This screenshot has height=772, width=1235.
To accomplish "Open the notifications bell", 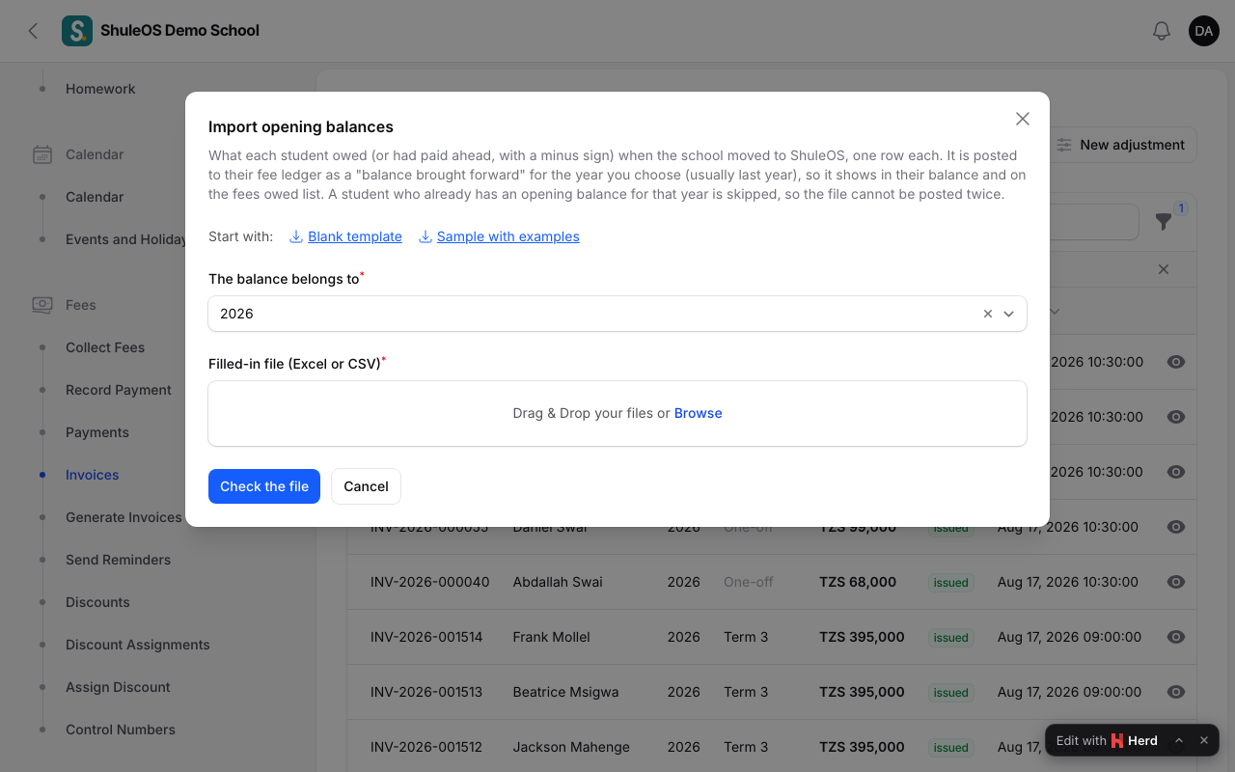I will 1162,31.
